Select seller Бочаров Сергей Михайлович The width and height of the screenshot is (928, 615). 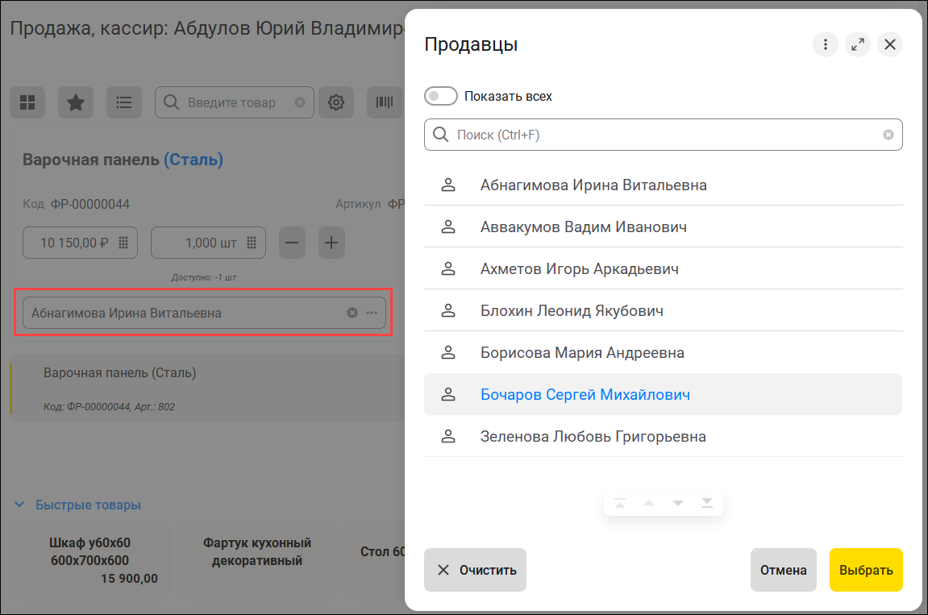(585, 395)
